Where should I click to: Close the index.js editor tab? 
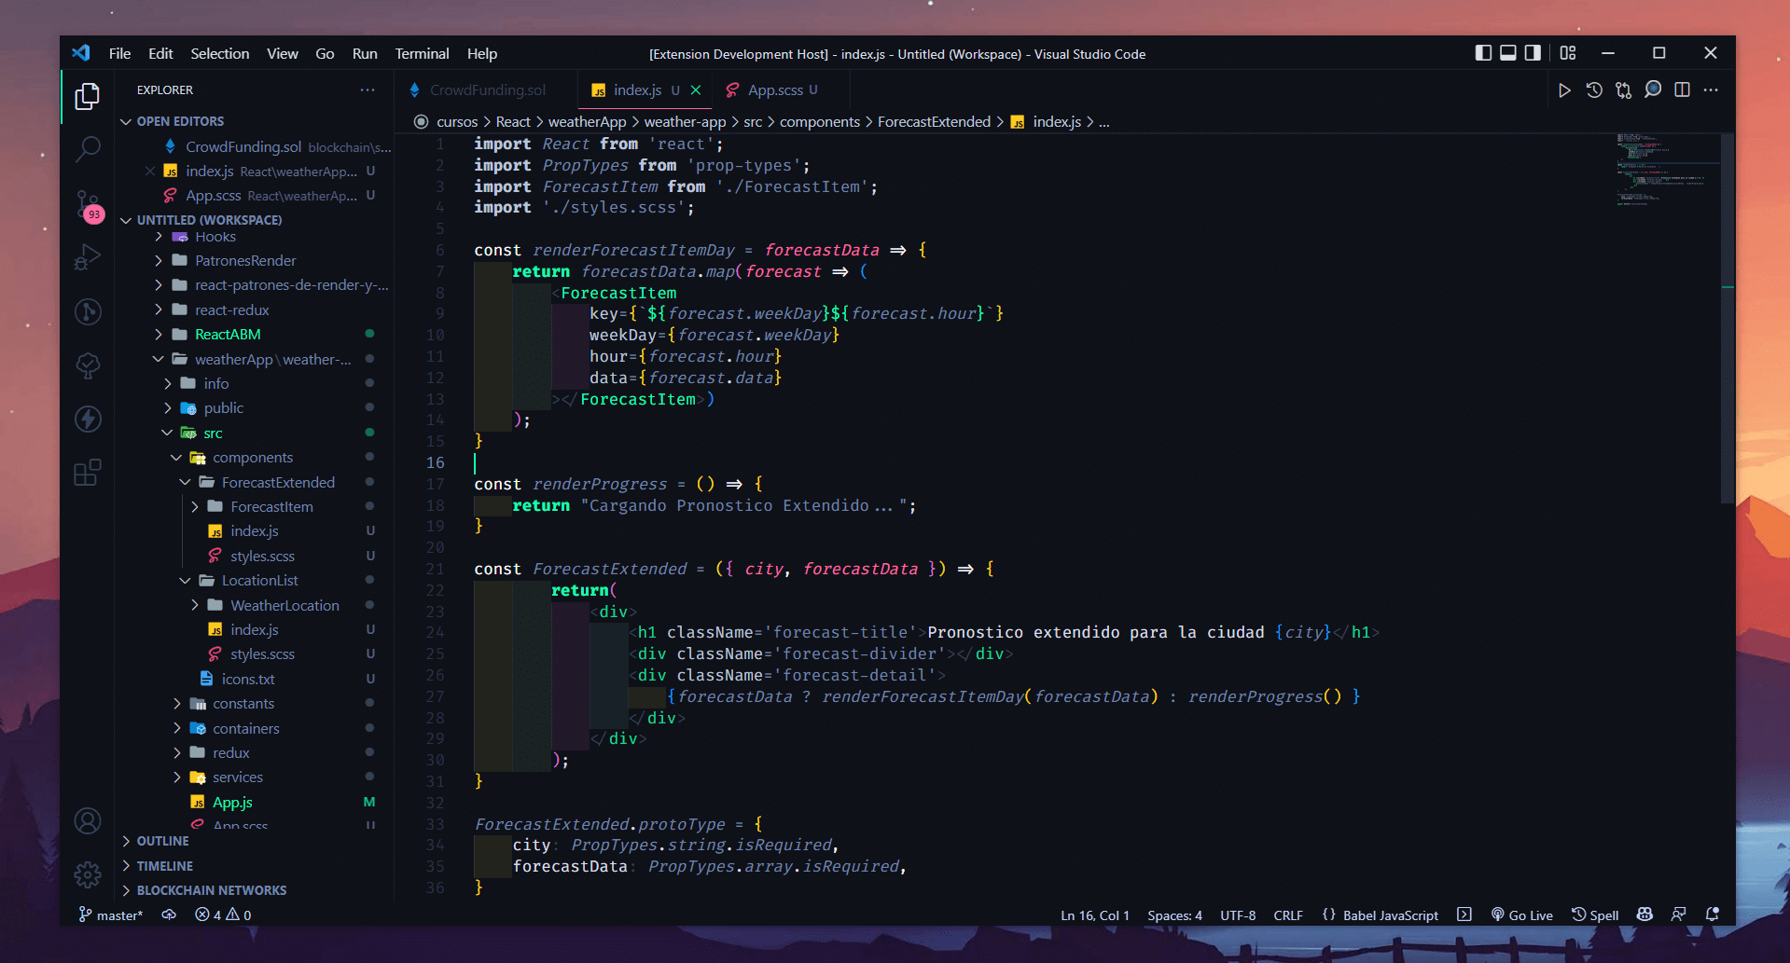click(x=696, y=90)
